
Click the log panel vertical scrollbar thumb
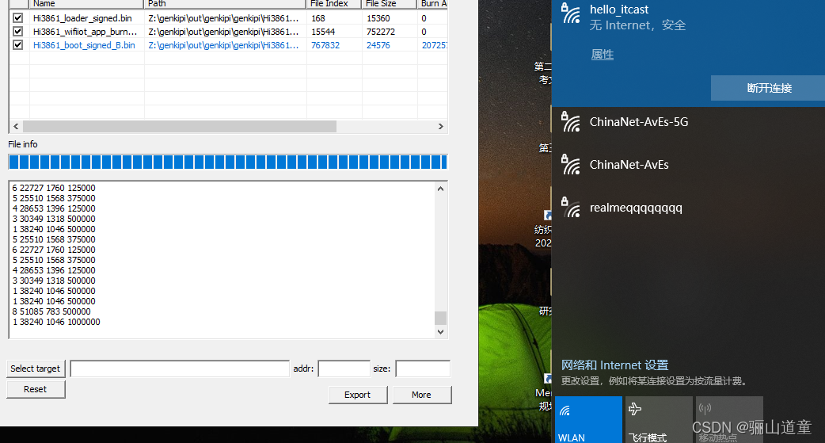coord(441,318)
